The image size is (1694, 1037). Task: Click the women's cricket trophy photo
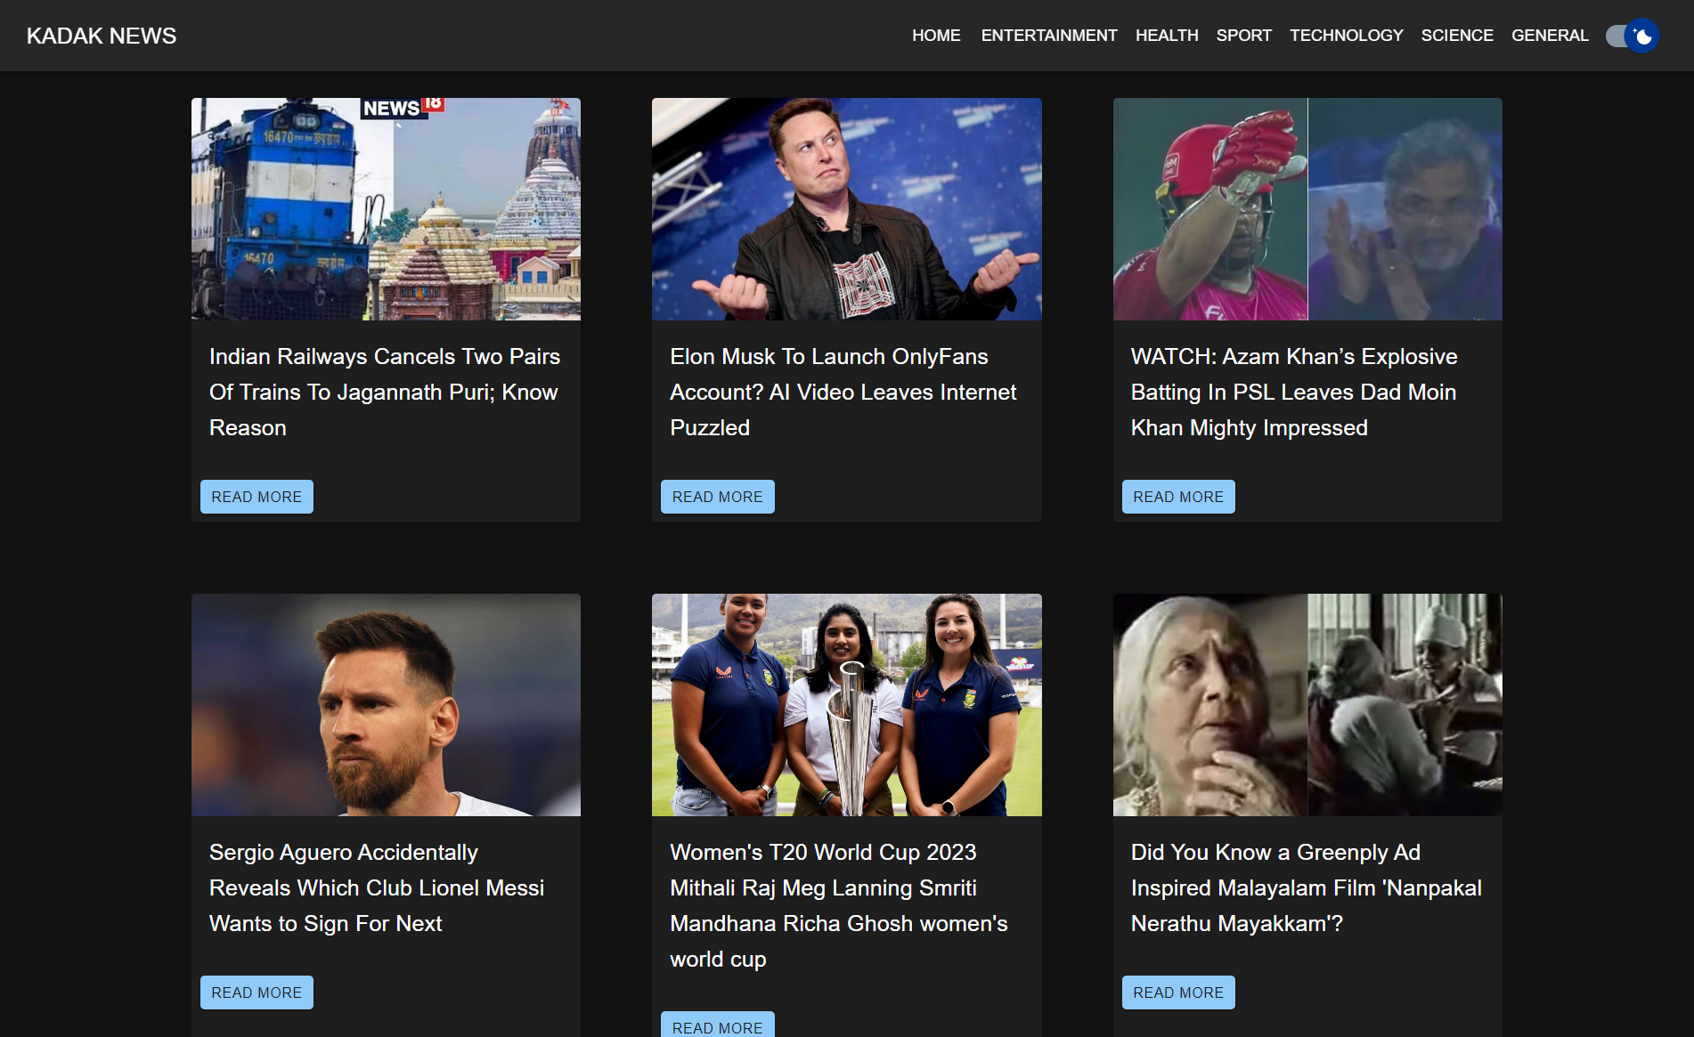click(x=846, y=705)
